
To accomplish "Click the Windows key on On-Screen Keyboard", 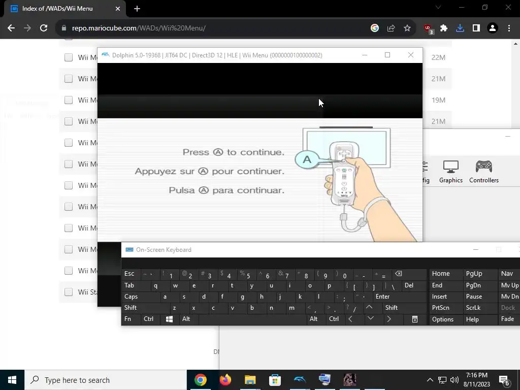I will [x=169, y=319].
